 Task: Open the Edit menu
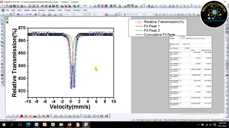pos(13,10)
